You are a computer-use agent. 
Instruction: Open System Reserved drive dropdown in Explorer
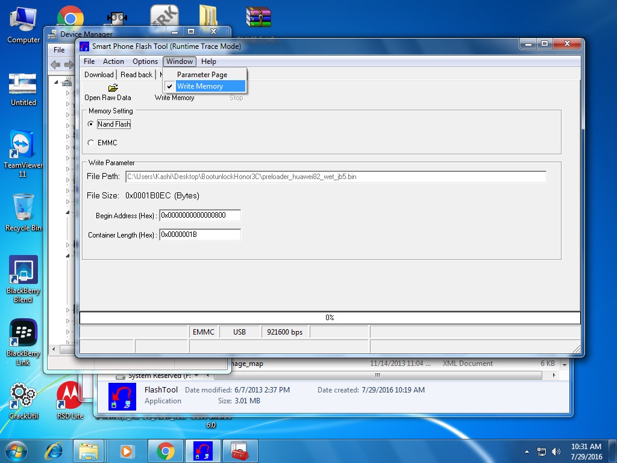[197, 376]
